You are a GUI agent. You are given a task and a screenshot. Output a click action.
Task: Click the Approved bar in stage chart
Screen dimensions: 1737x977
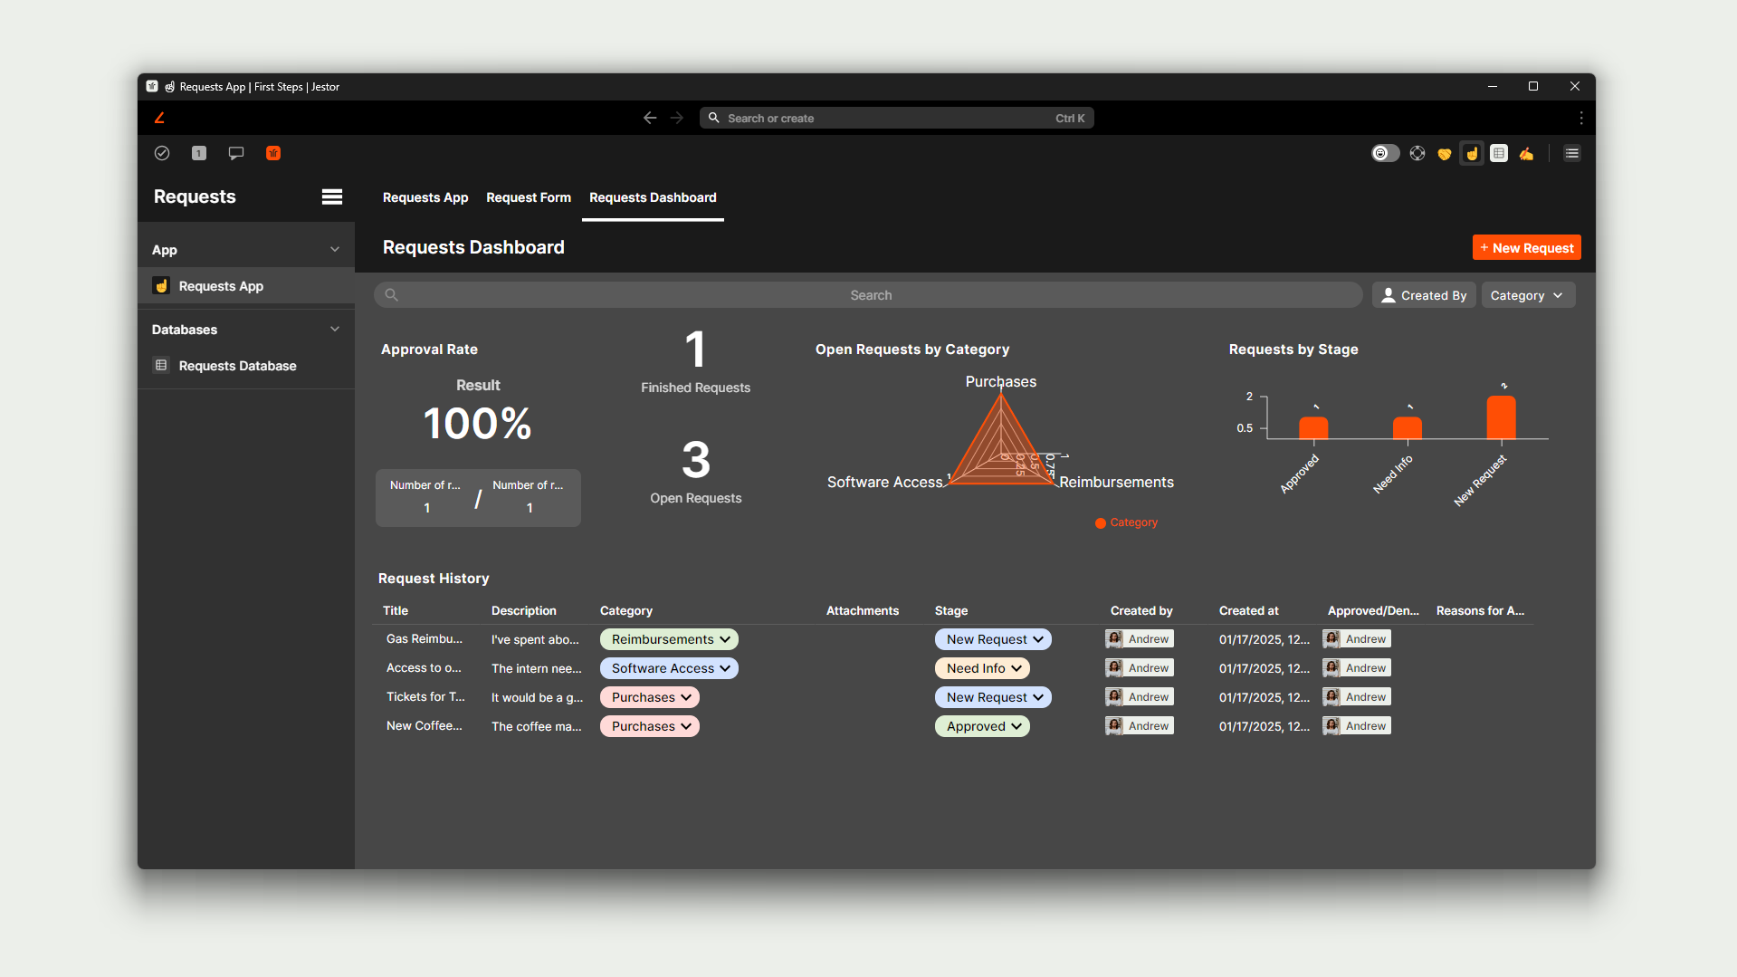tap(1313, 427)
